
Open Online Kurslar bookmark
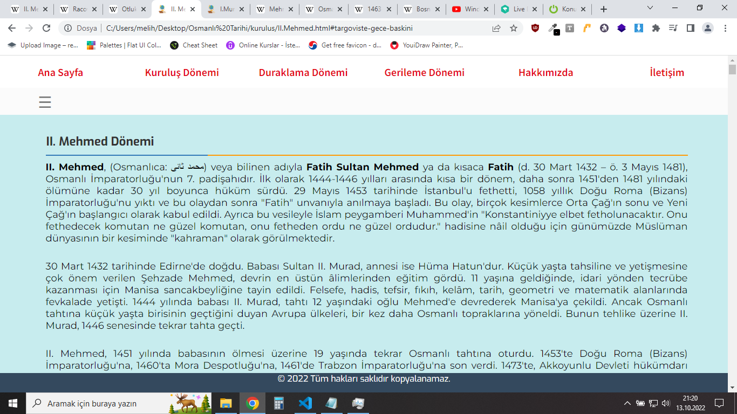point(263,45)
